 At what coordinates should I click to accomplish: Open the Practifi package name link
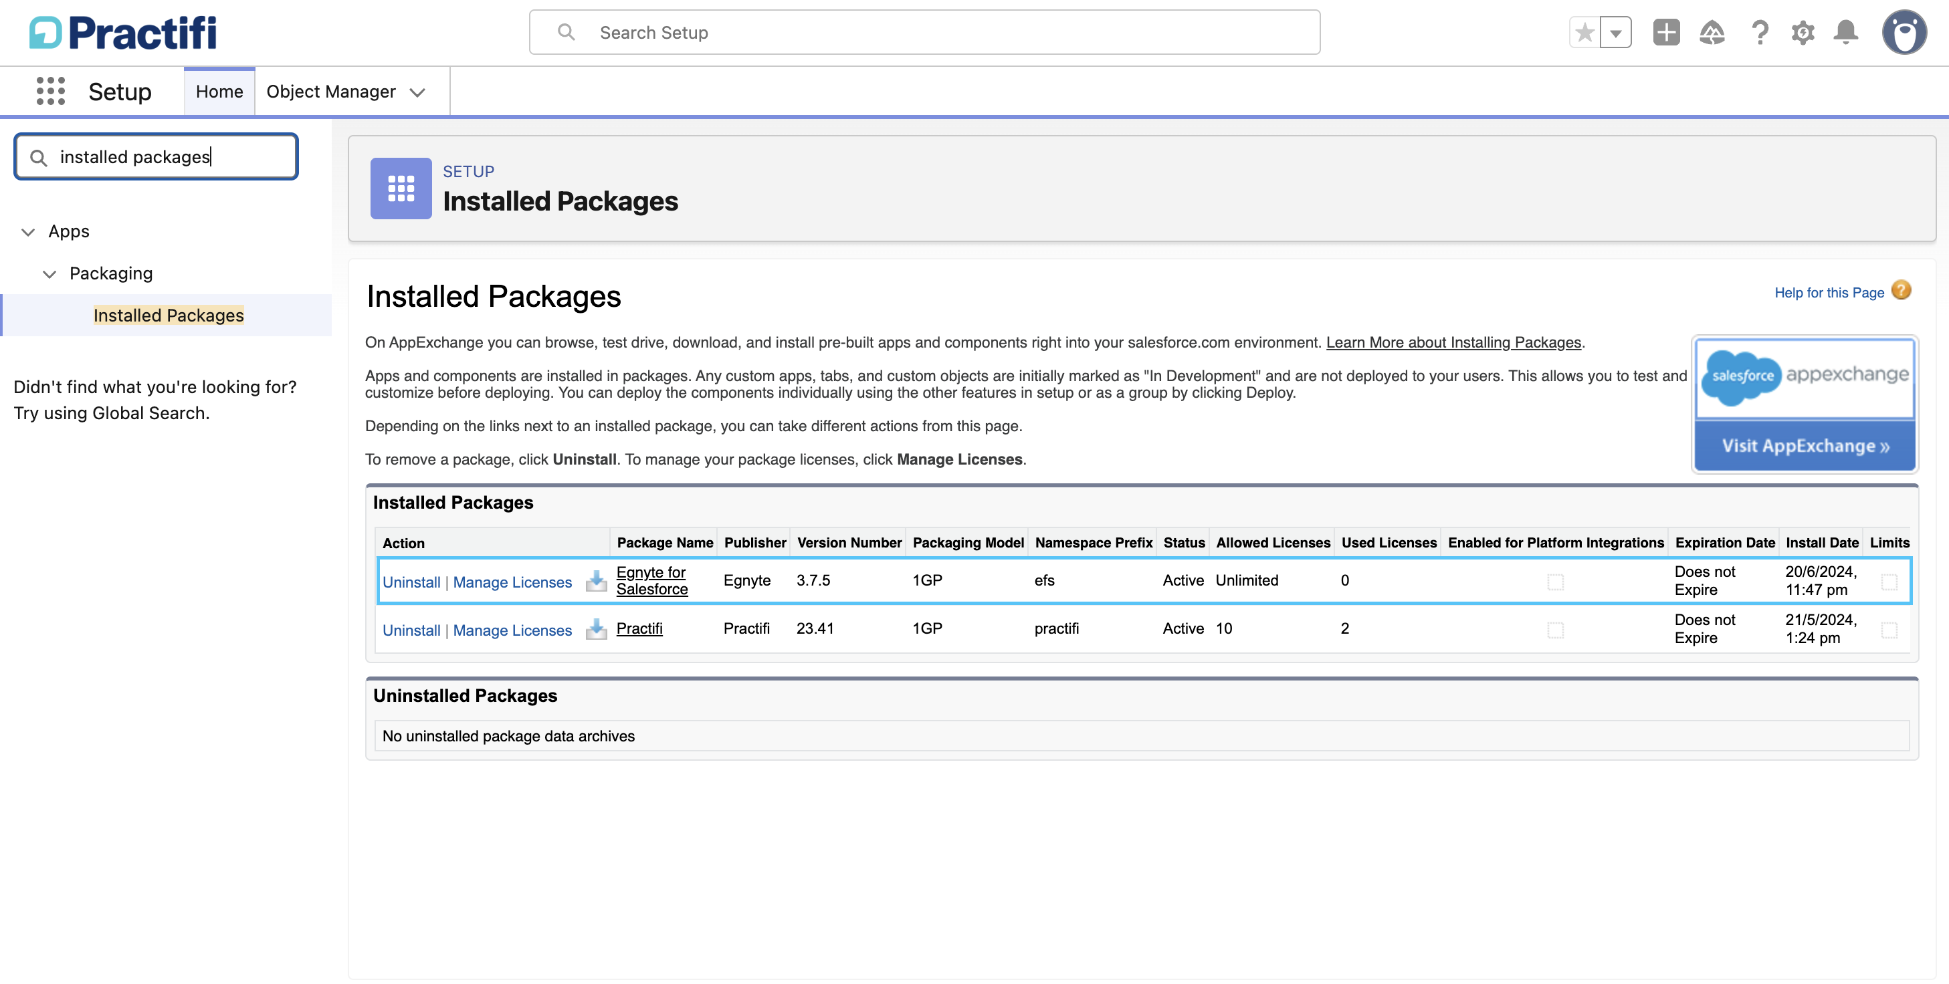click(x=639, y=628)
